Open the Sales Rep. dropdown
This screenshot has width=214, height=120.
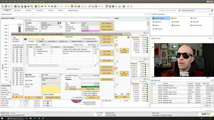(x=60, y=75)
